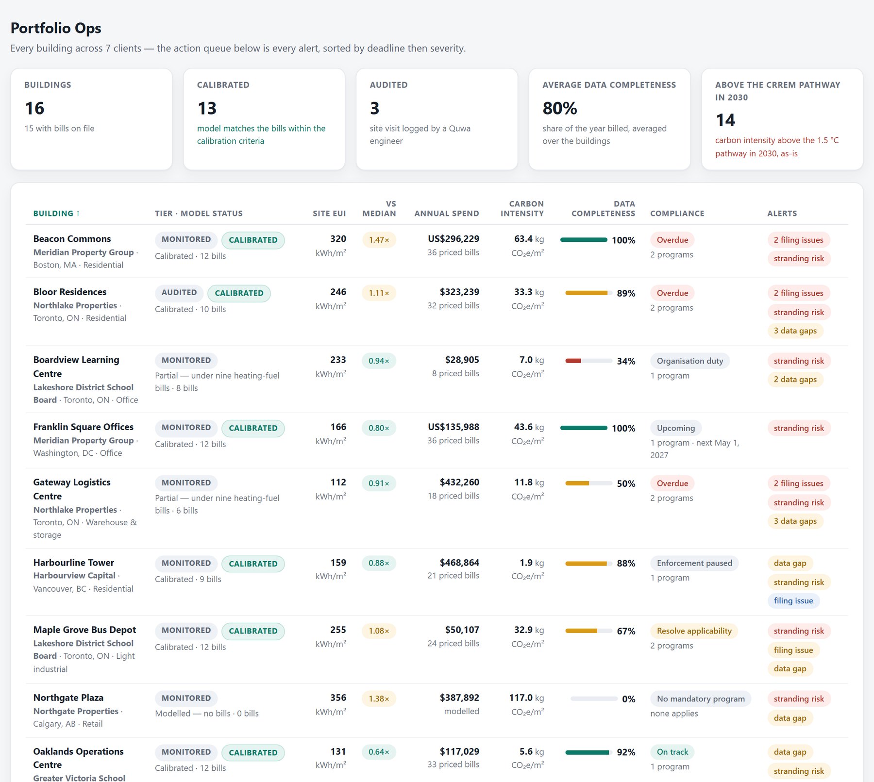Screen dimensions: 874x782
Task: Select the Buildings summary card
Action: [x=91, y=119]
